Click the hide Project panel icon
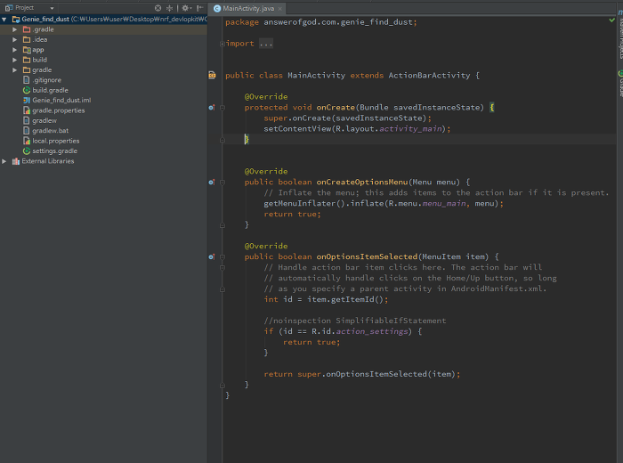Viewport: 623px width, 463px height. 198,7
